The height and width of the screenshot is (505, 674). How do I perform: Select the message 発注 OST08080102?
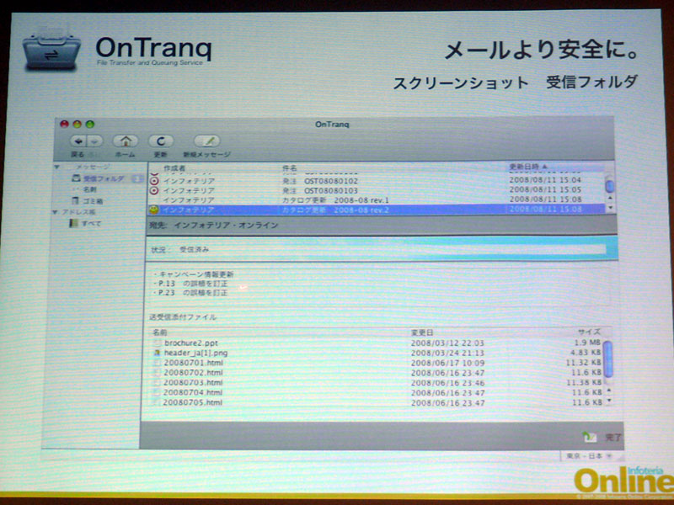coord(376,181)
